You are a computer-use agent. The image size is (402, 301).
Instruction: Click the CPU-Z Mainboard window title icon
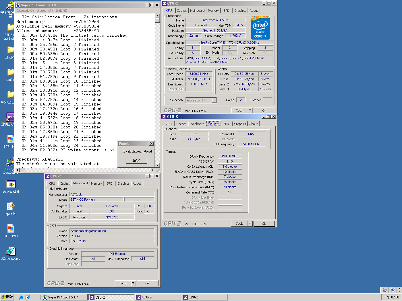48,176
